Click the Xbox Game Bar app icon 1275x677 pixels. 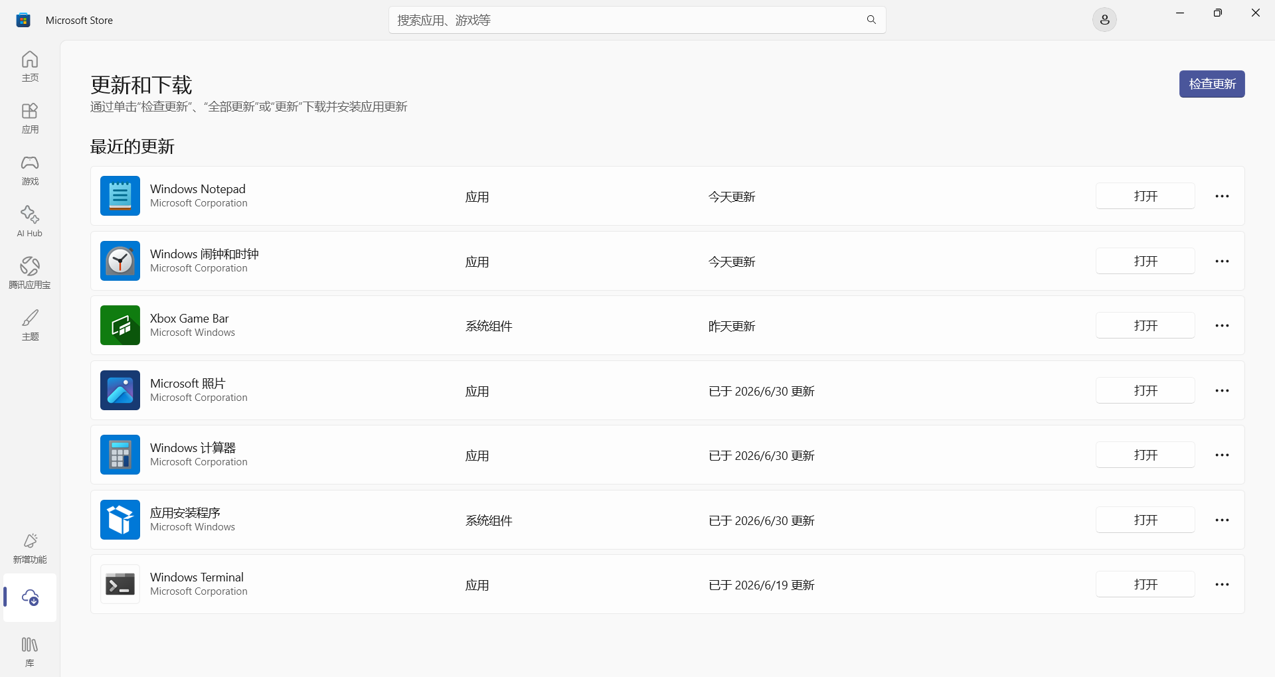(120, 325)
